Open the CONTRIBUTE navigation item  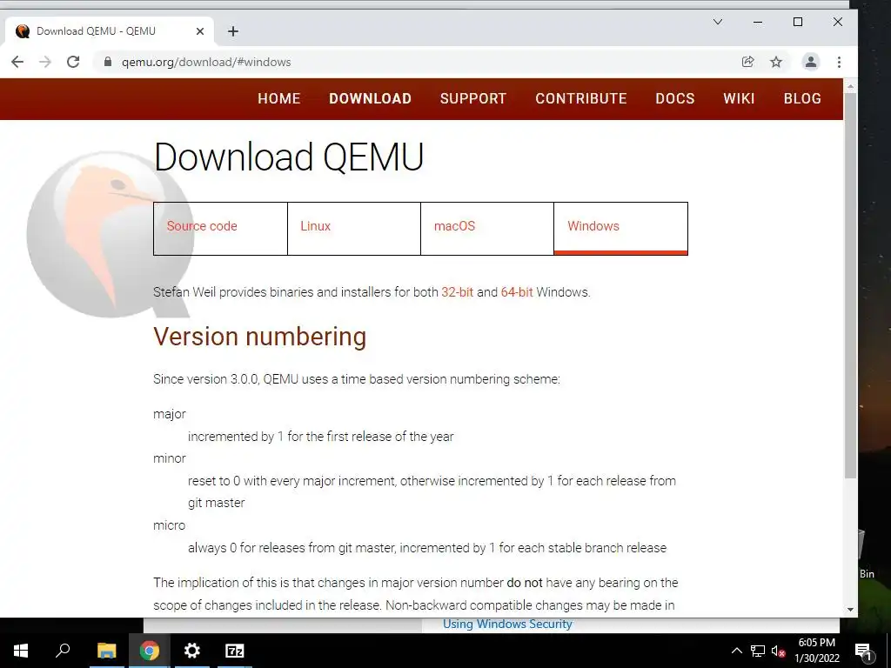tap(580, 98)
